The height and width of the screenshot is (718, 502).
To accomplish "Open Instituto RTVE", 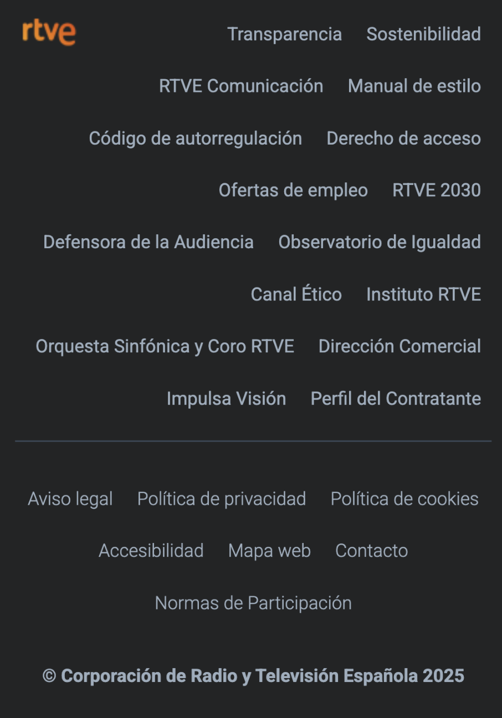I will click(x=423, y=295).
